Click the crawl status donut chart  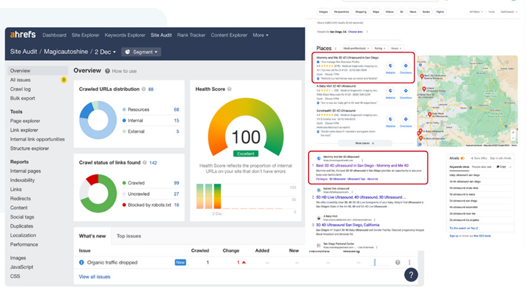tap(98, 193)
